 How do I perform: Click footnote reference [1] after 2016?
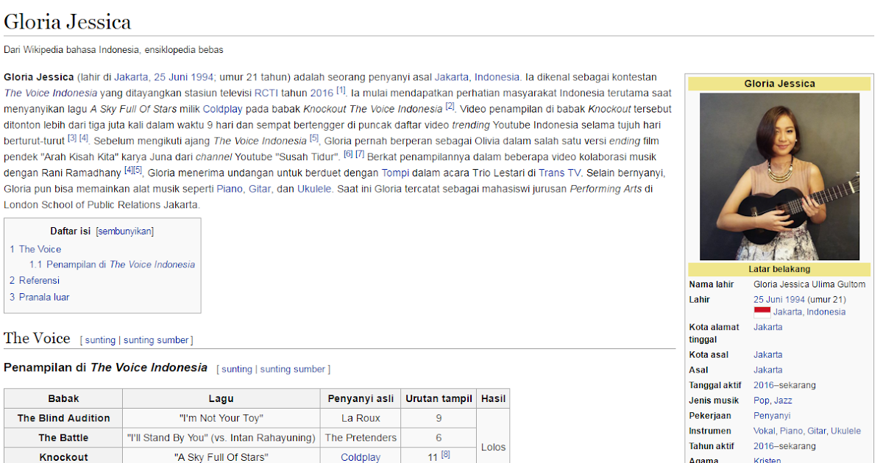coord(341,90)
